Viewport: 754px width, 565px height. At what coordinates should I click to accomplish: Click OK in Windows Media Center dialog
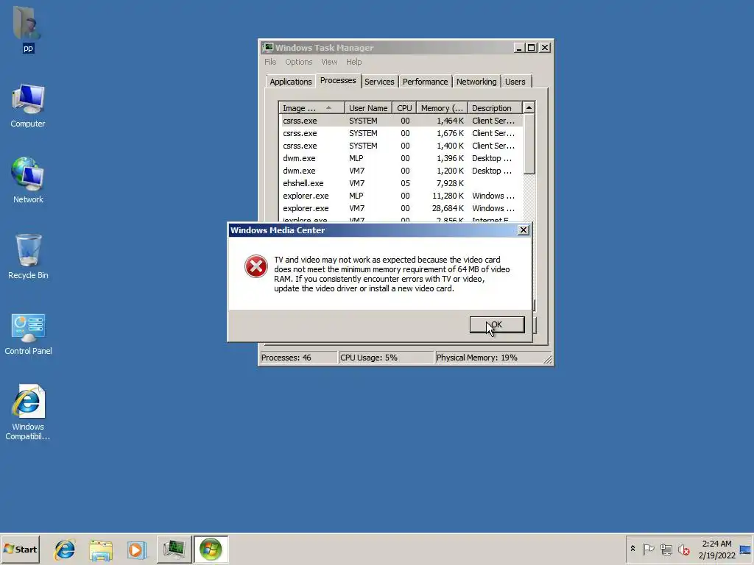click(x=497, y=324)
